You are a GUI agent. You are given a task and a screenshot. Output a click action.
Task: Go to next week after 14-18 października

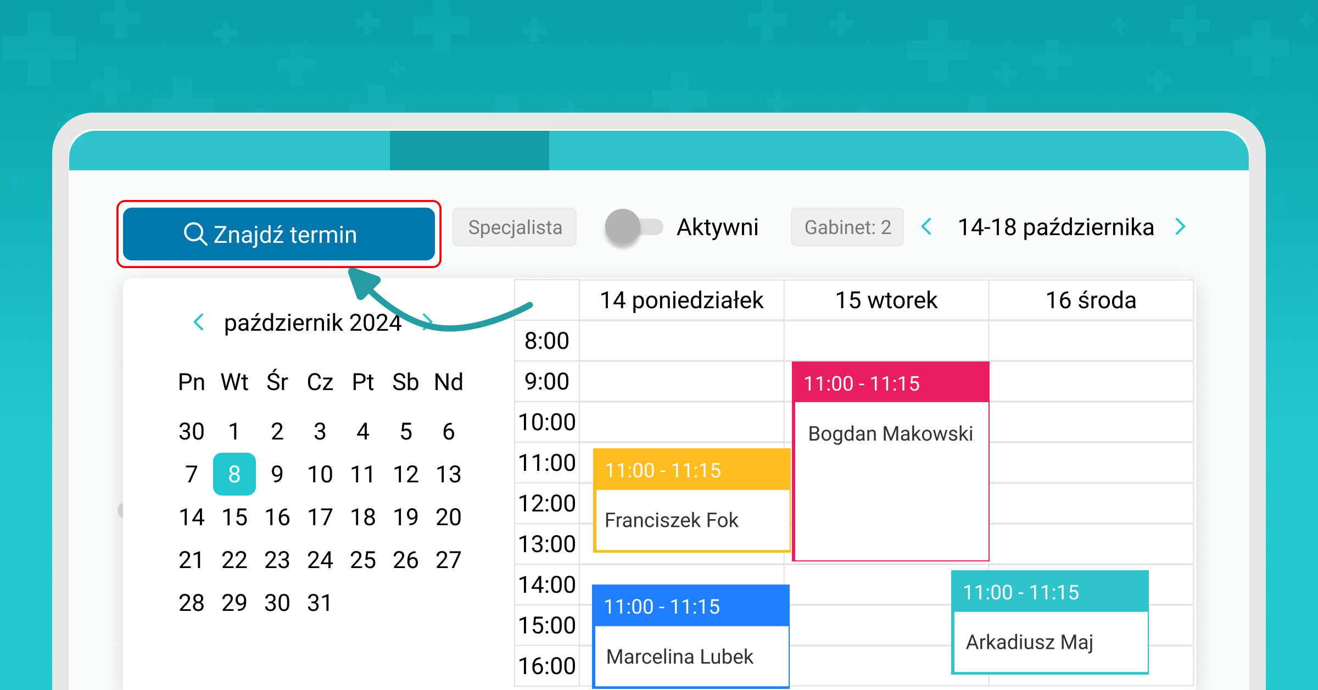point(1180,226)
